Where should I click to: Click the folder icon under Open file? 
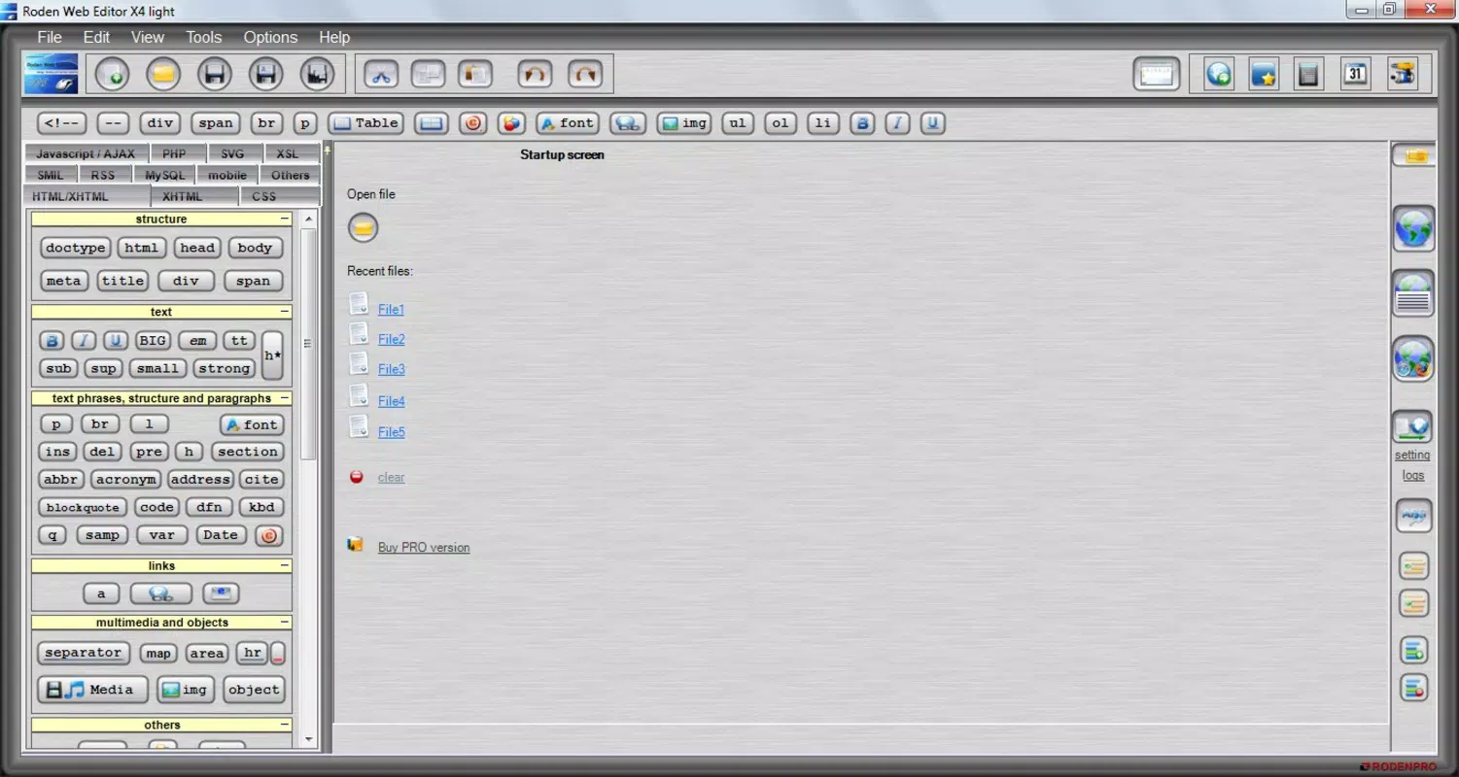[x=364, y=228]
